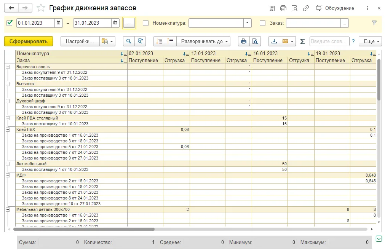
Task: Collapse the Клей ПВХ group
Action: tap(8, 129)
